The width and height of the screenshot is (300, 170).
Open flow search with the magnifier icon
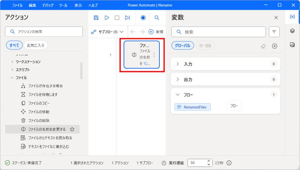[157, 18]
